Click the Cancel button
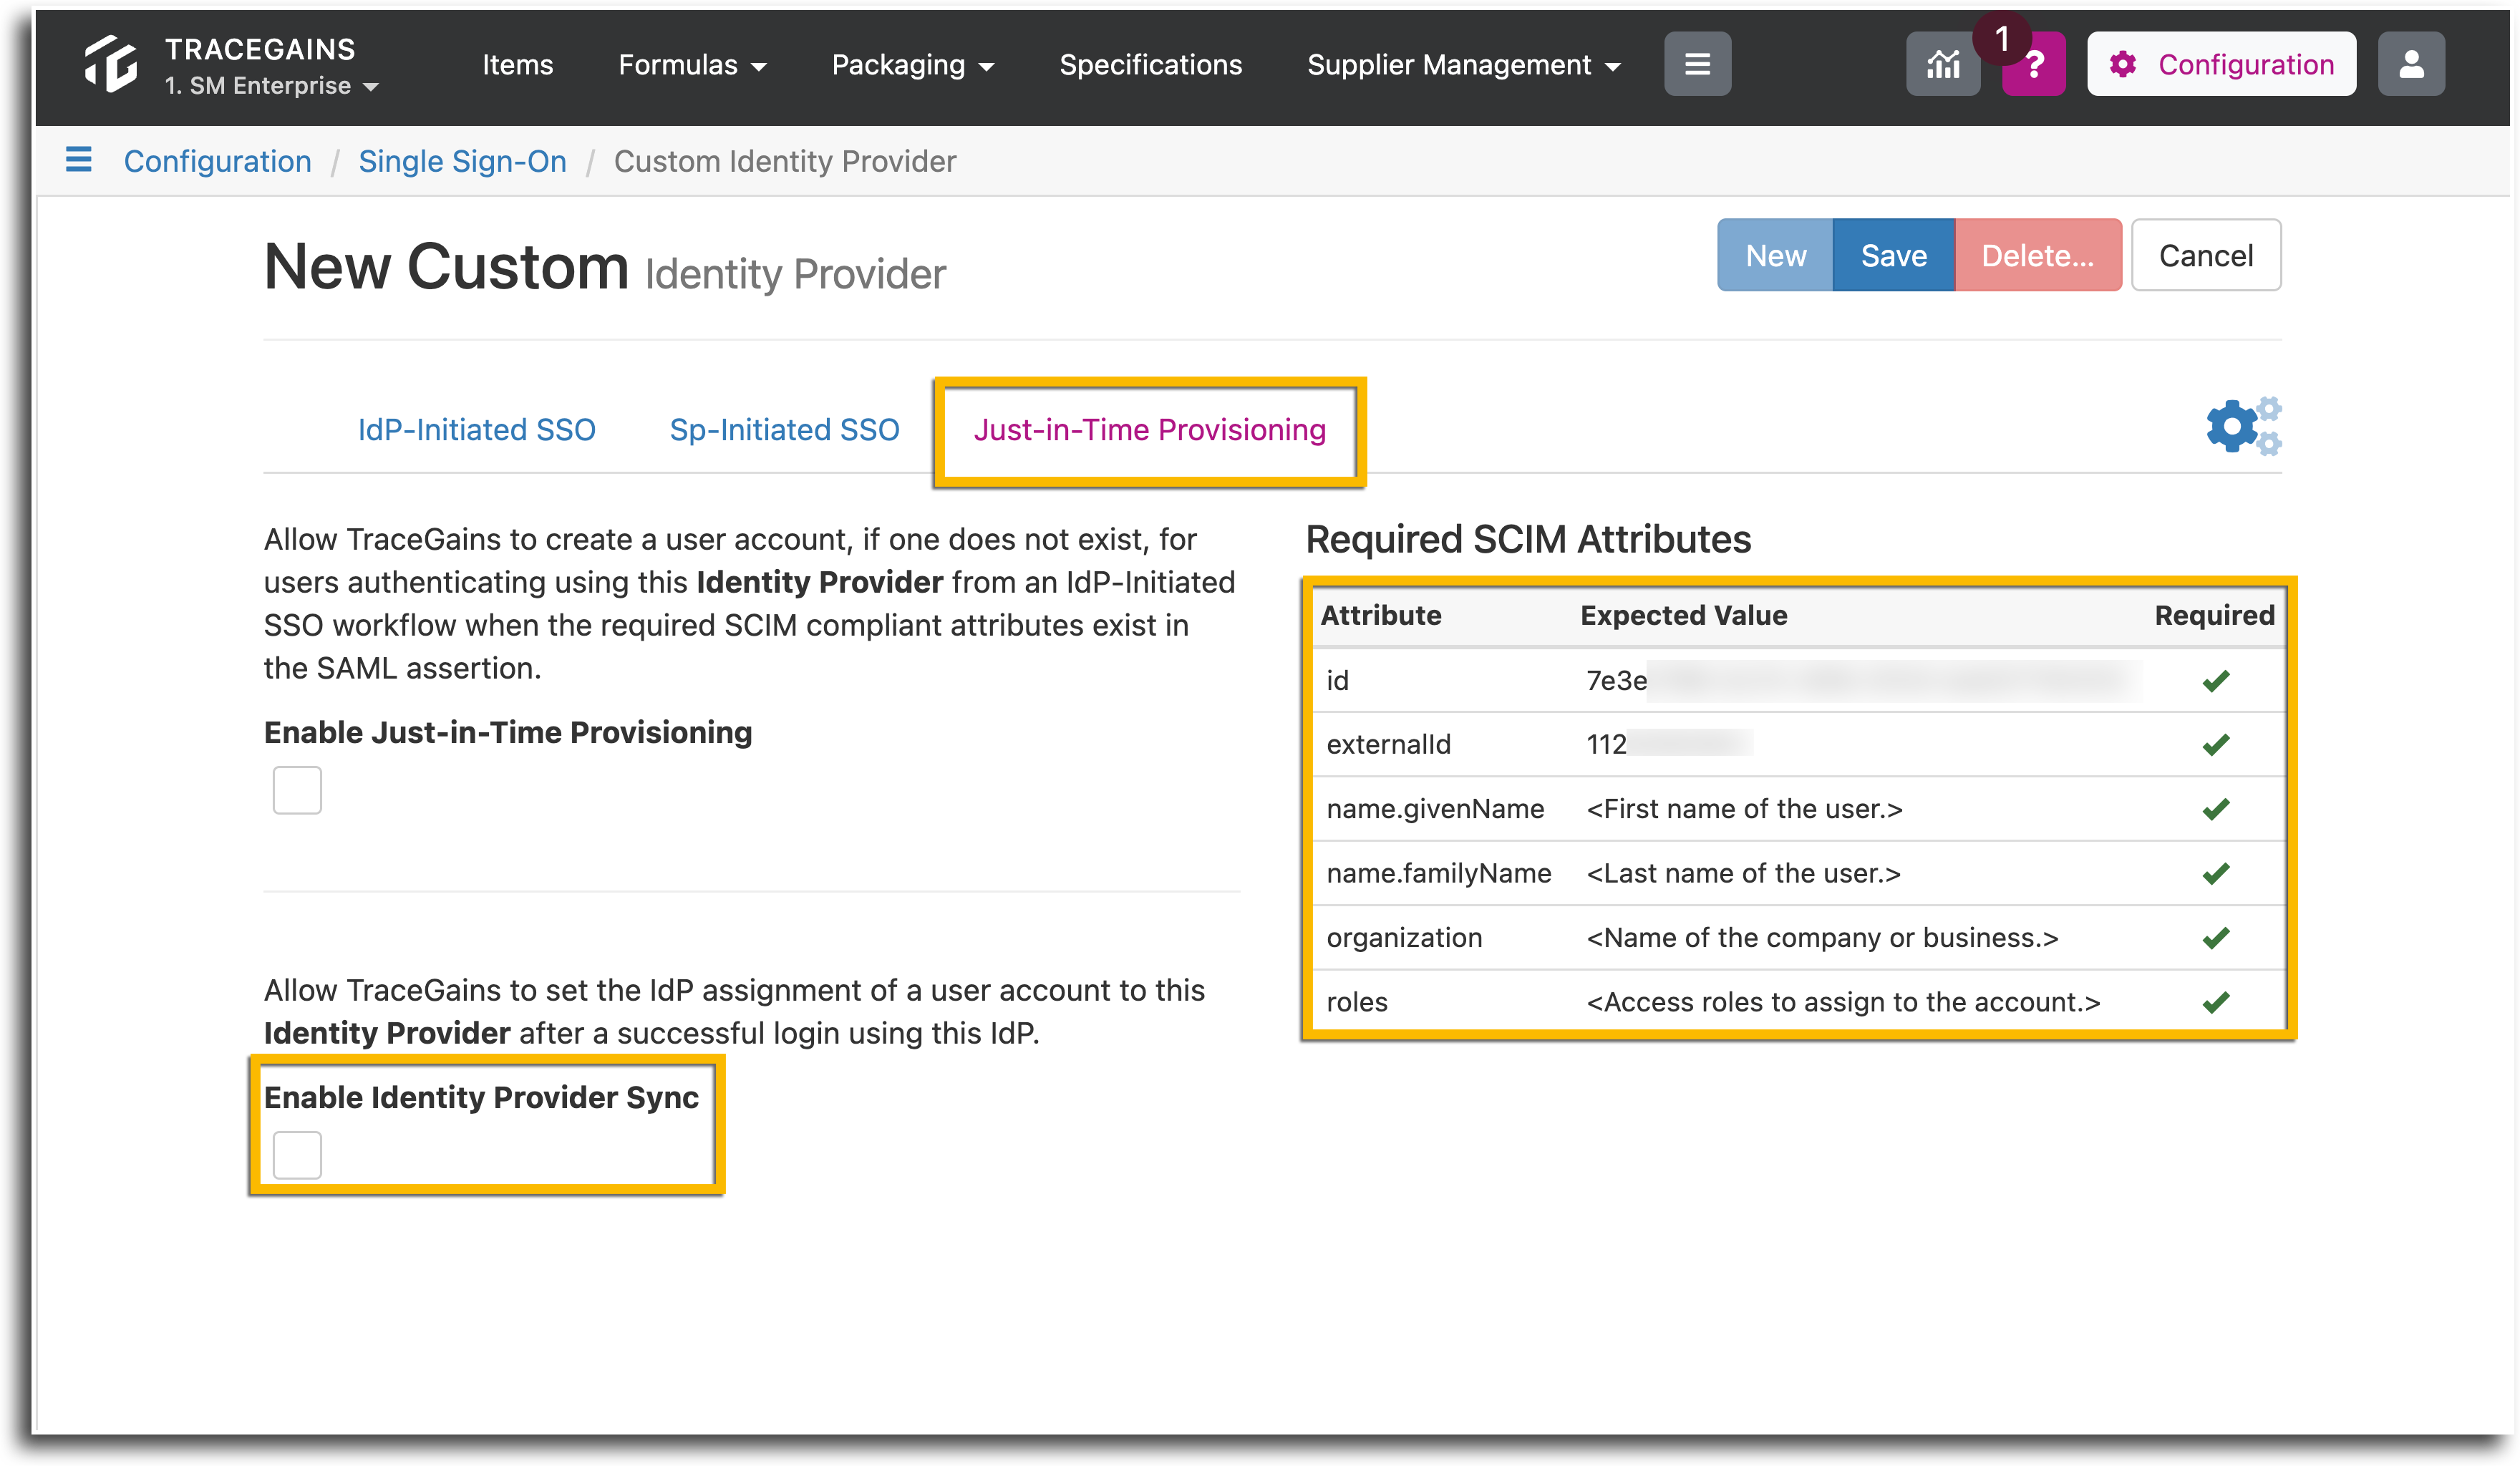2520x1466 pixels. pyautogui.click(x=2205, y=255)
